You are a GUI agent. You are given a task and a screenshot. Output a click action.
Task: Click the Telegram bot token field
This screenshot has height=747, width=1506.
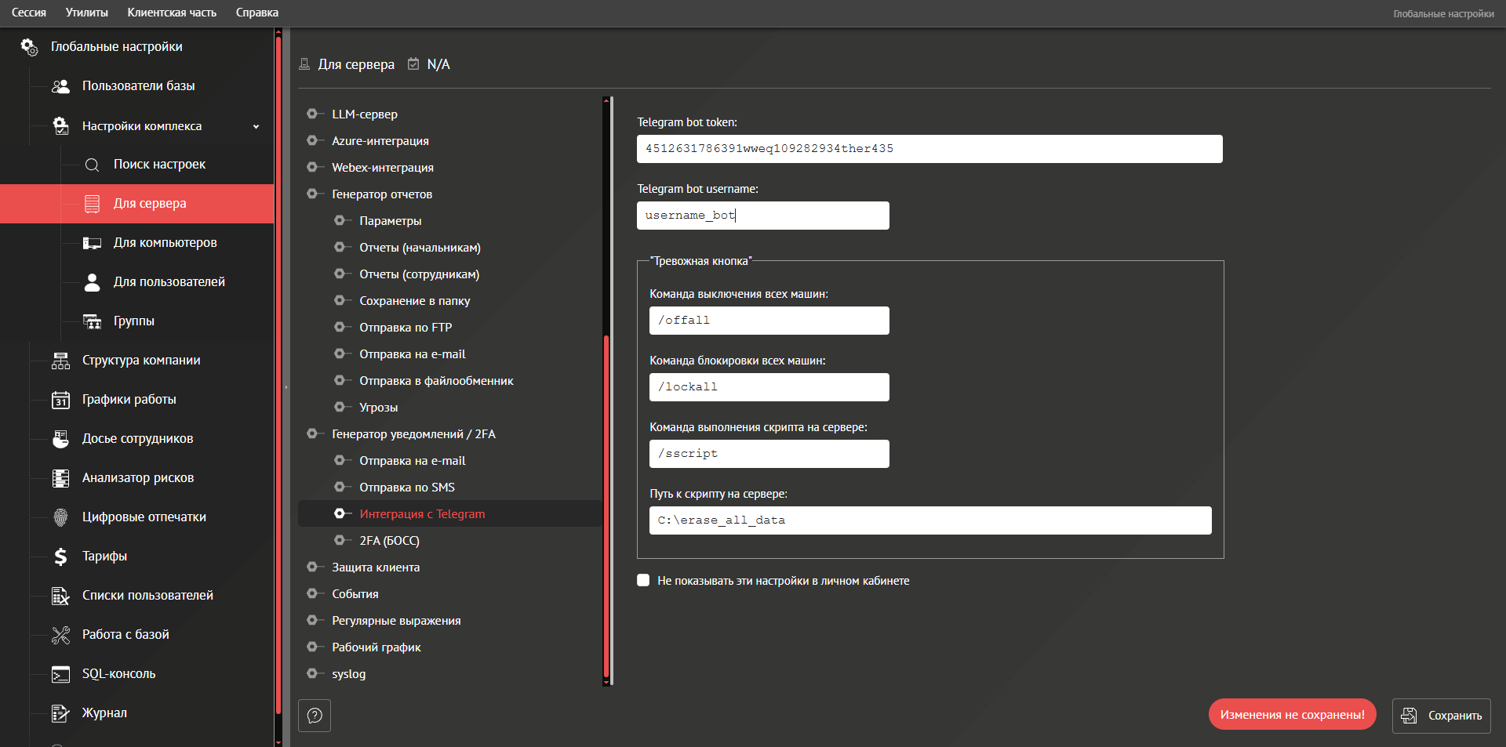click(929, 149)
